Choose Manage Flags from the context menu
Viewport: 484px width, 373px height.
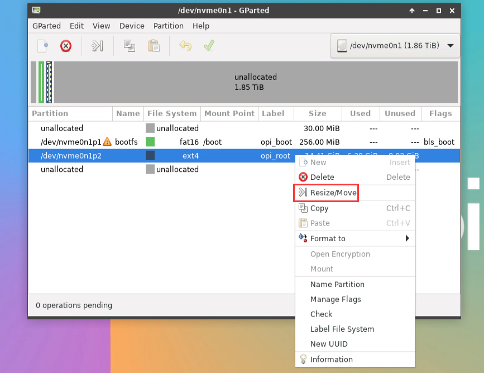[336, 299]
